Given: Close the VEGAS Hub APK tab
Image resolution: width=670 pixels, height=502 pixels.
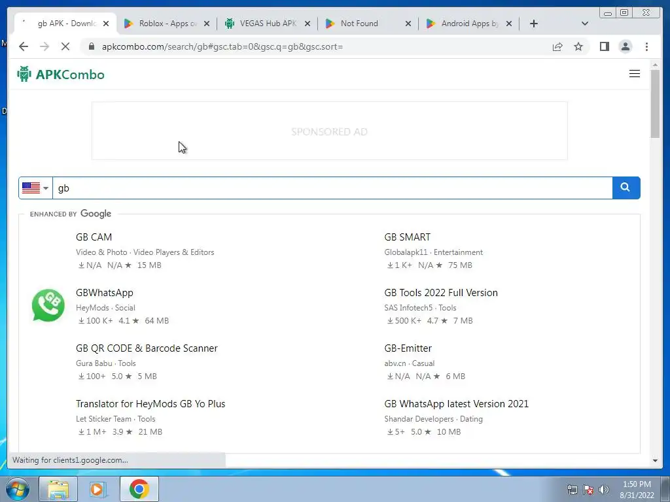Looking at the screenshot, I should pyautogui.click(x=308, y=24).
